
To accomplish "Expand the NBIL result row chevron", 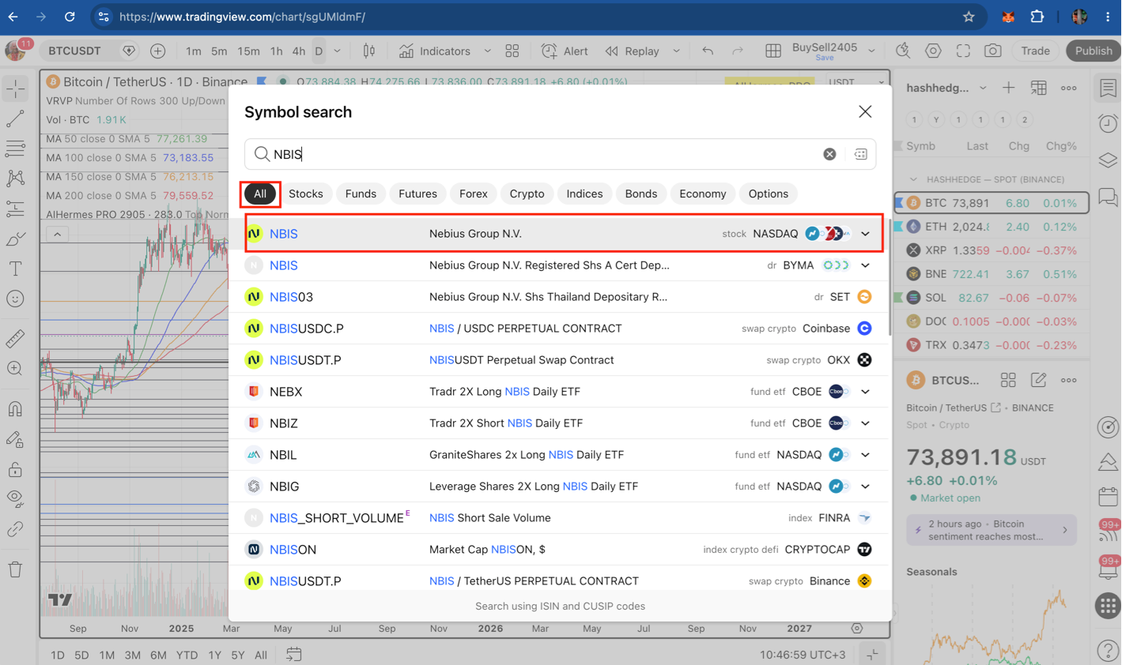I will [x=866, y=455].
